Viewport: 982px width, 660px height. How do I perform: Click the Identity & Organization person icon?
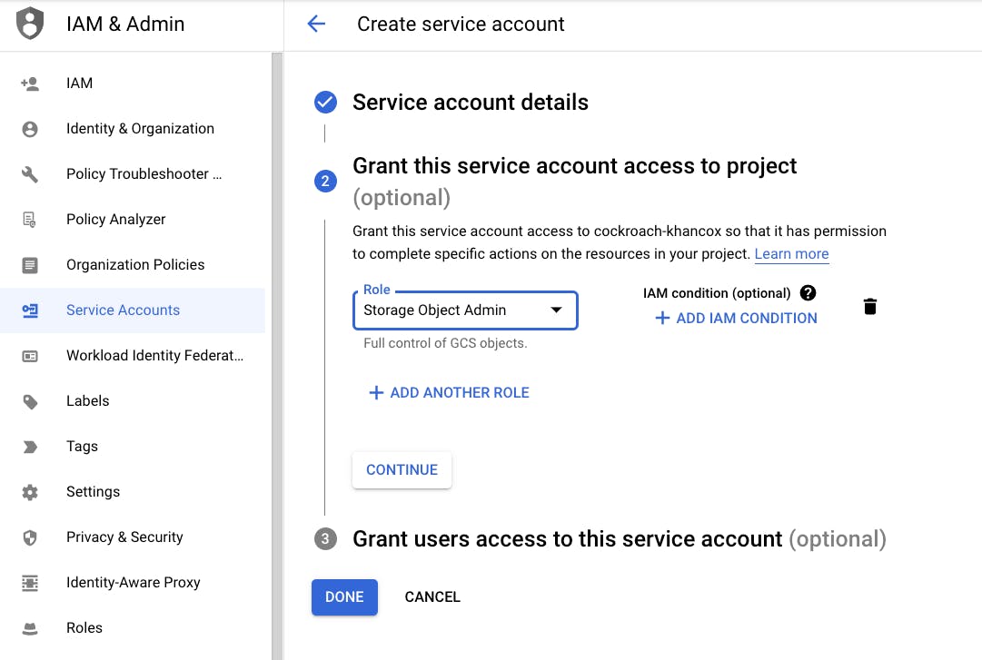coord(30,128)
